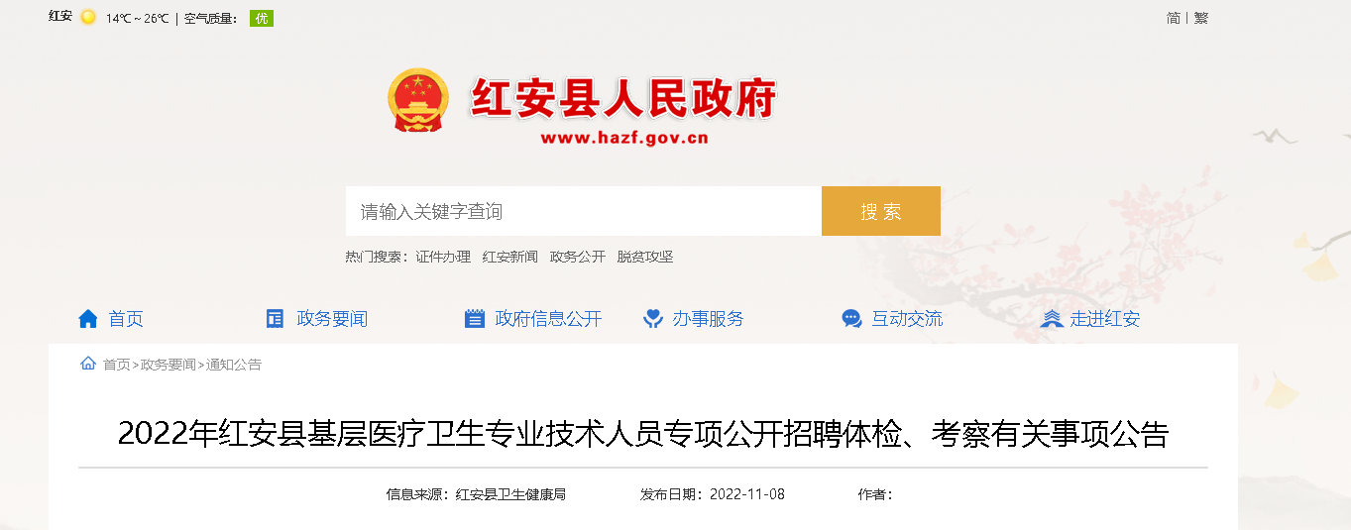Select hot search link 脱贫攻坚
Screen dimensions: 1351x530
click(x=645, y=257)
